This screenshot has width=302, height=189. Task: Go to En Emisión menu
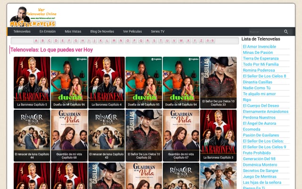[48, 32]
